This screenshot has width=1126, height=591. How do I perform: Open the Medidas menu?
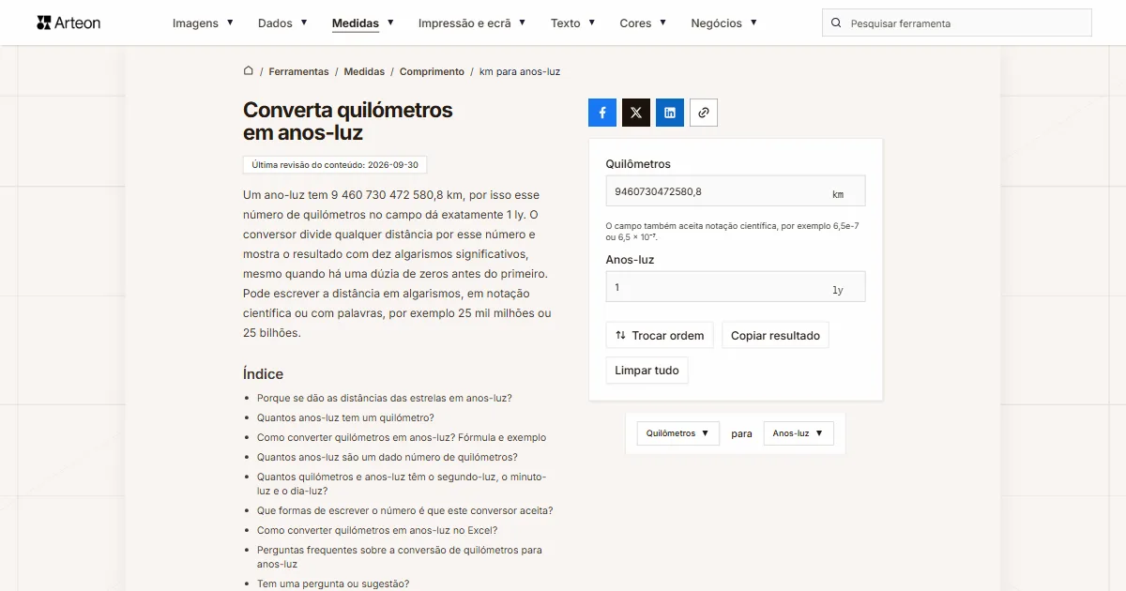pyautogui.click(x=363, y=23)
